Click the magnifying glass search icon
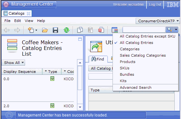 tap(170, 30)
